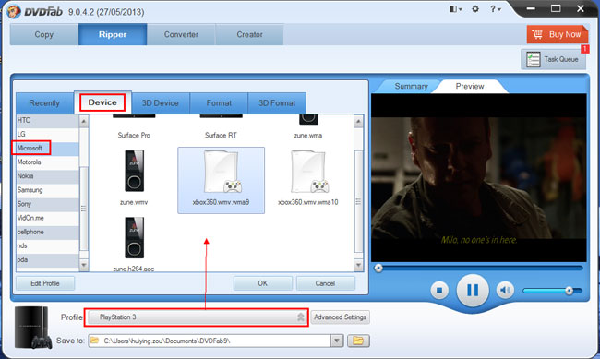Choose the zune.wmv device icon
Image resolution: width=600 pixels, height=359 pixels.
[135, 171]
